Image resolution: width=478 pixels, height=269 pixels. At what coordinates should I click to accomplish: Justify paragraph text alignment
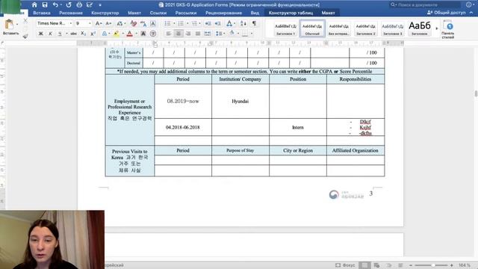(198, 34)
